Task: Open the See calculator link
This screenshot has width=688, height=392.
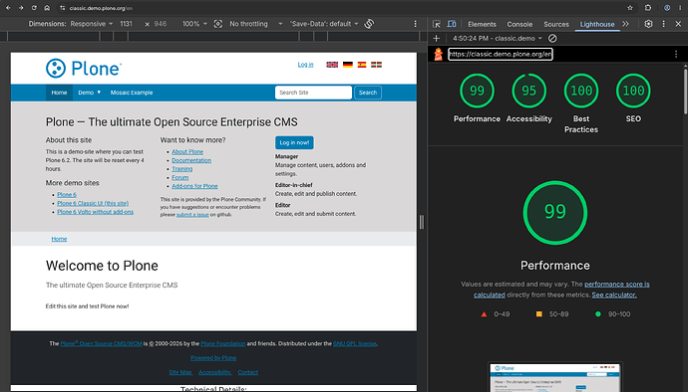Action: pyautogui.click(x=614, y=294)
